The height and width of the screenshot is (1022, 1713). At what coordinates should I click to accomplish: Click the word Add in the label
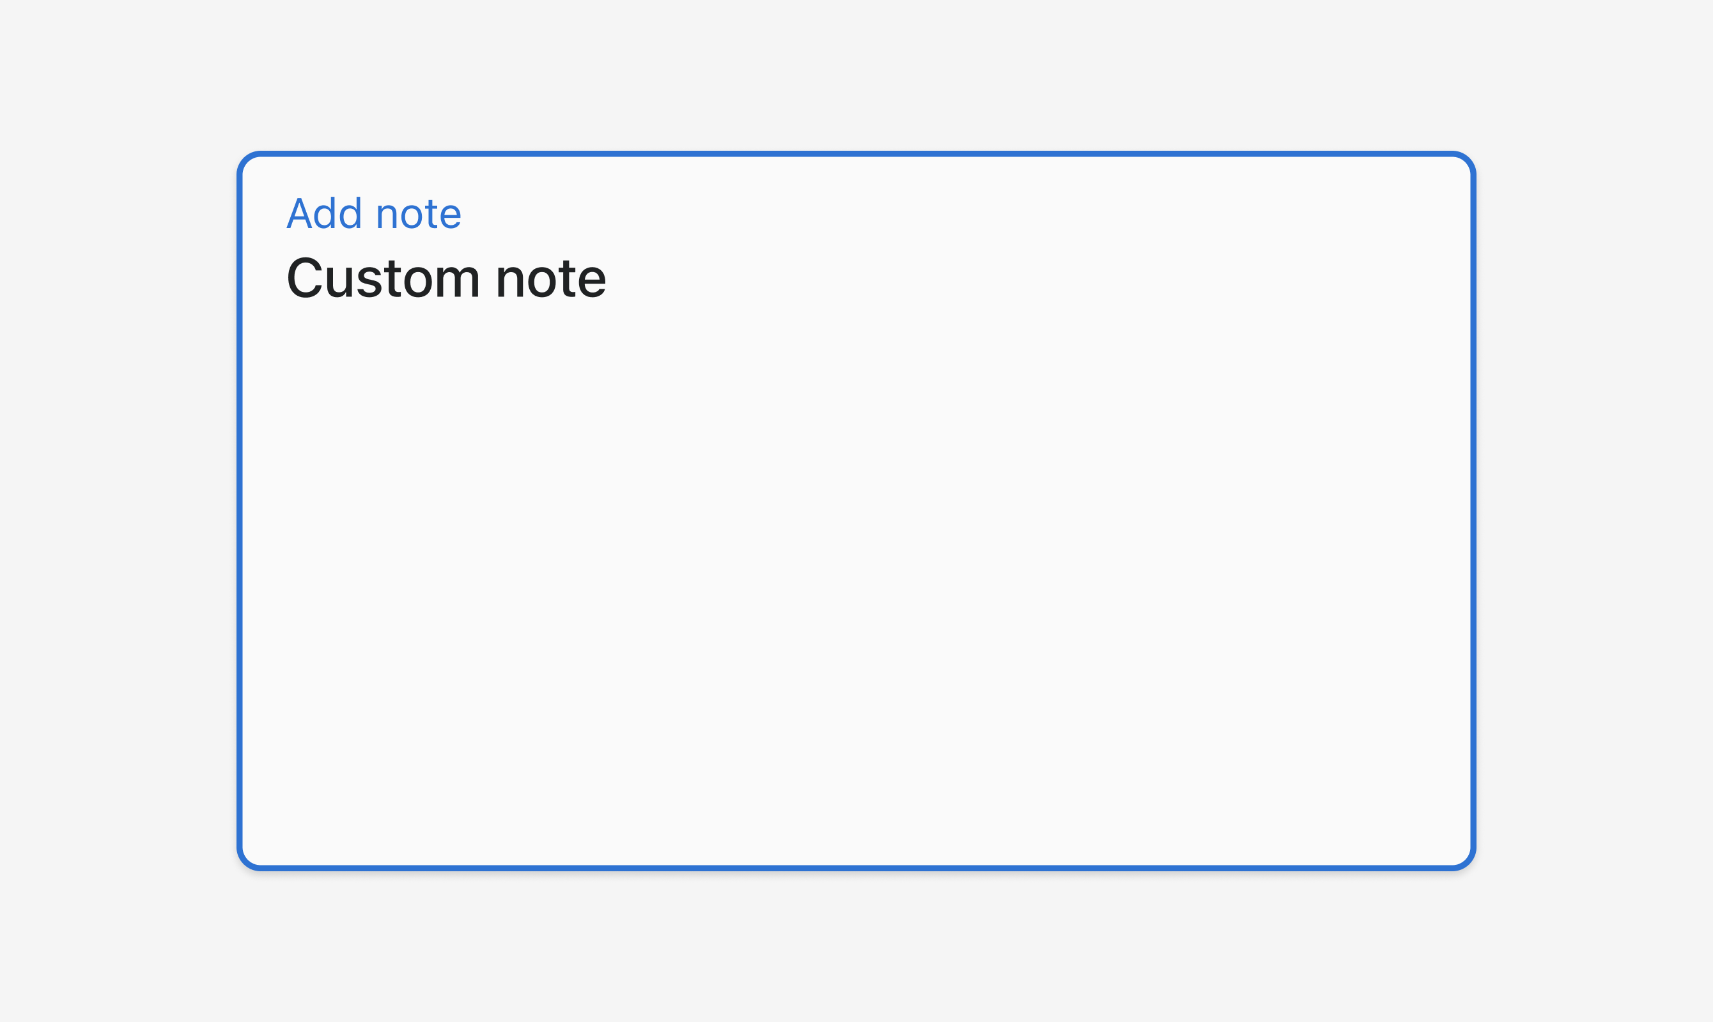tap(324, 213)
